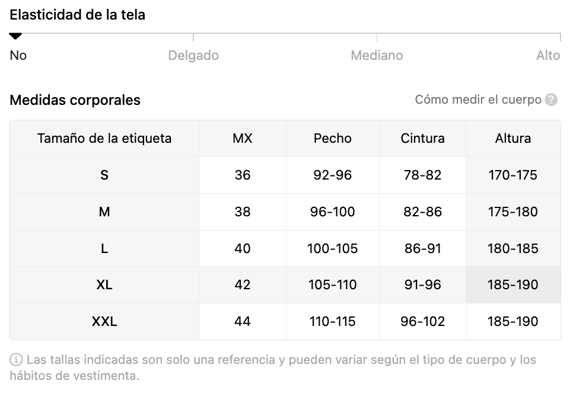This screenshot has width=573, height=403.
Task: Click the info icon beside size disclaimer
Action: coord(15,360)
